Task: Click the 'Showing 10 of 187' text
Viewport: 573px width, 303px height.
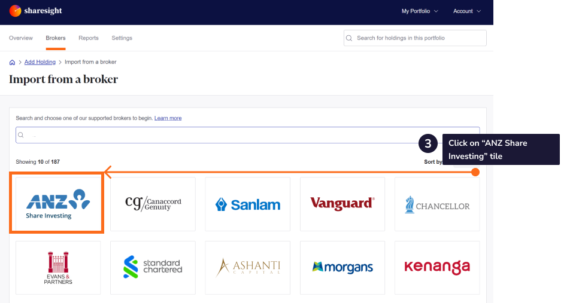Action: [x=38, y=162]
